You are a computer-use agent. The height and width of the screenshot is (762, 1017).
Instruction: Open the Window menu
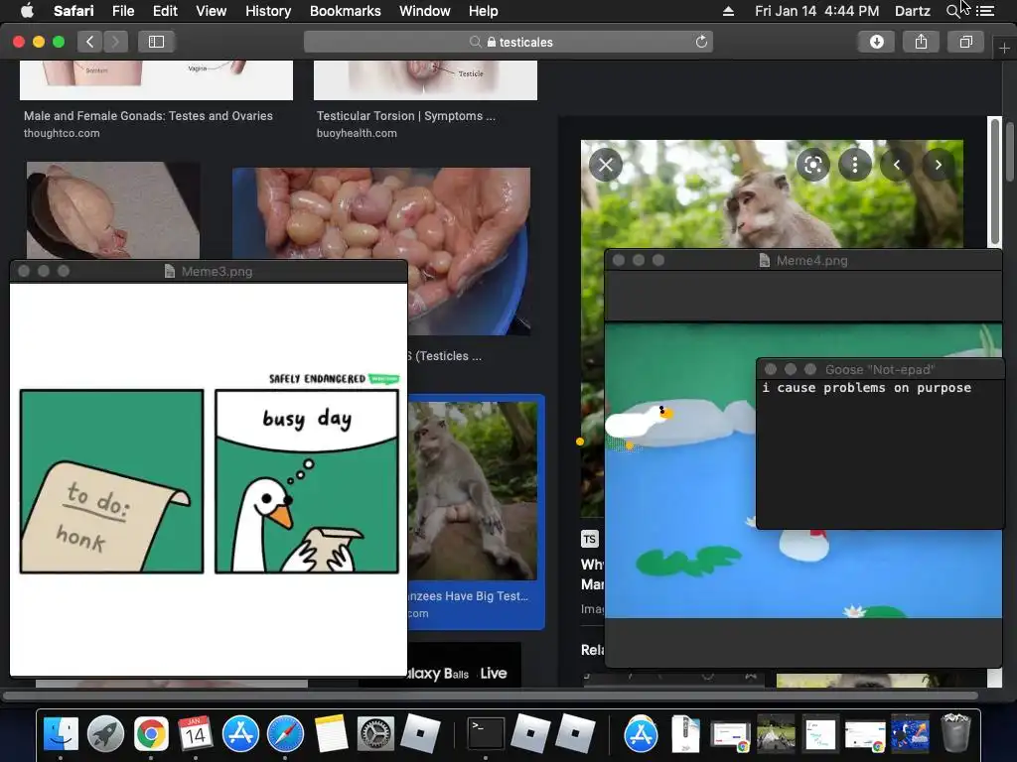tap(425, 11)
